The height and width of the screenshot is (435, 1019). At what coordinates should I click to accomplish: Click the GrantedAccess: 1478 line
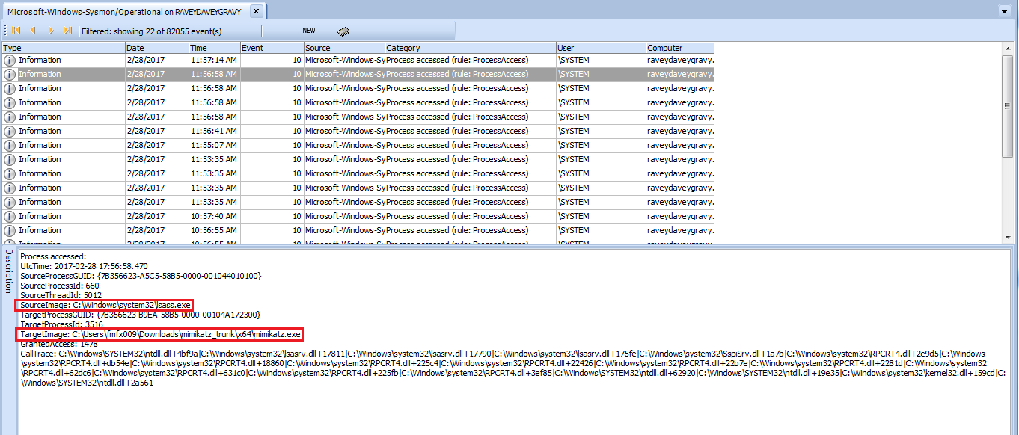58,344
